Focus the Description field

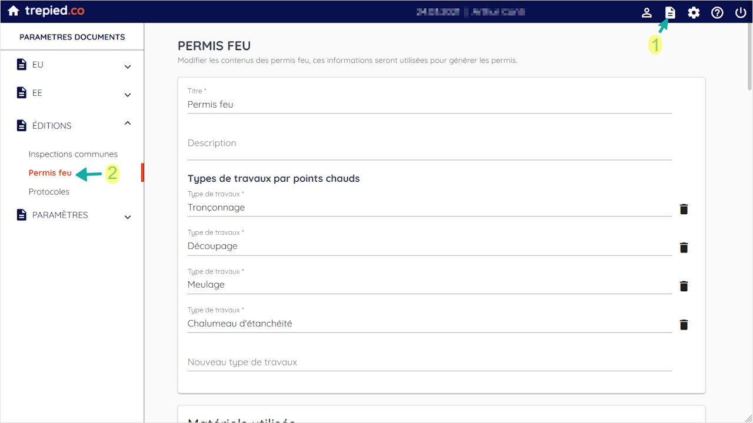429,144
